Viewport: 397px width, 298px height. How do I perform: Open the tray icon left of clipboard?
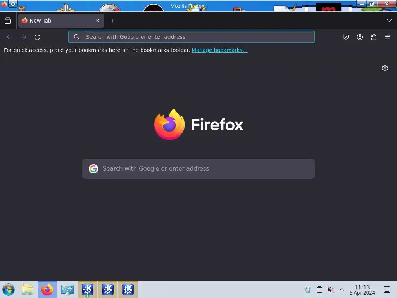(x=307, y=289)
